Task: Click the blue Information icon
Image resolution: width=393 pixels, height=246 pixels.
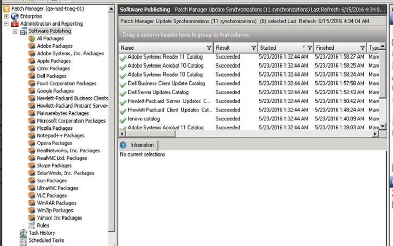Action: pos(123,145)
